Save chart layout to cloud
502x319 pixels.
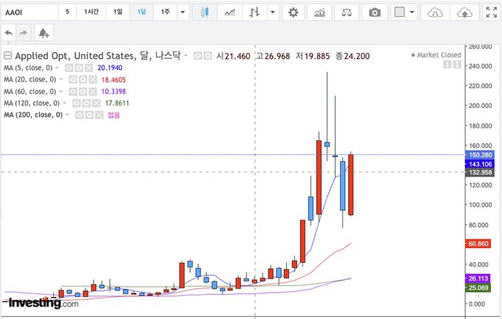click(464, 12)
